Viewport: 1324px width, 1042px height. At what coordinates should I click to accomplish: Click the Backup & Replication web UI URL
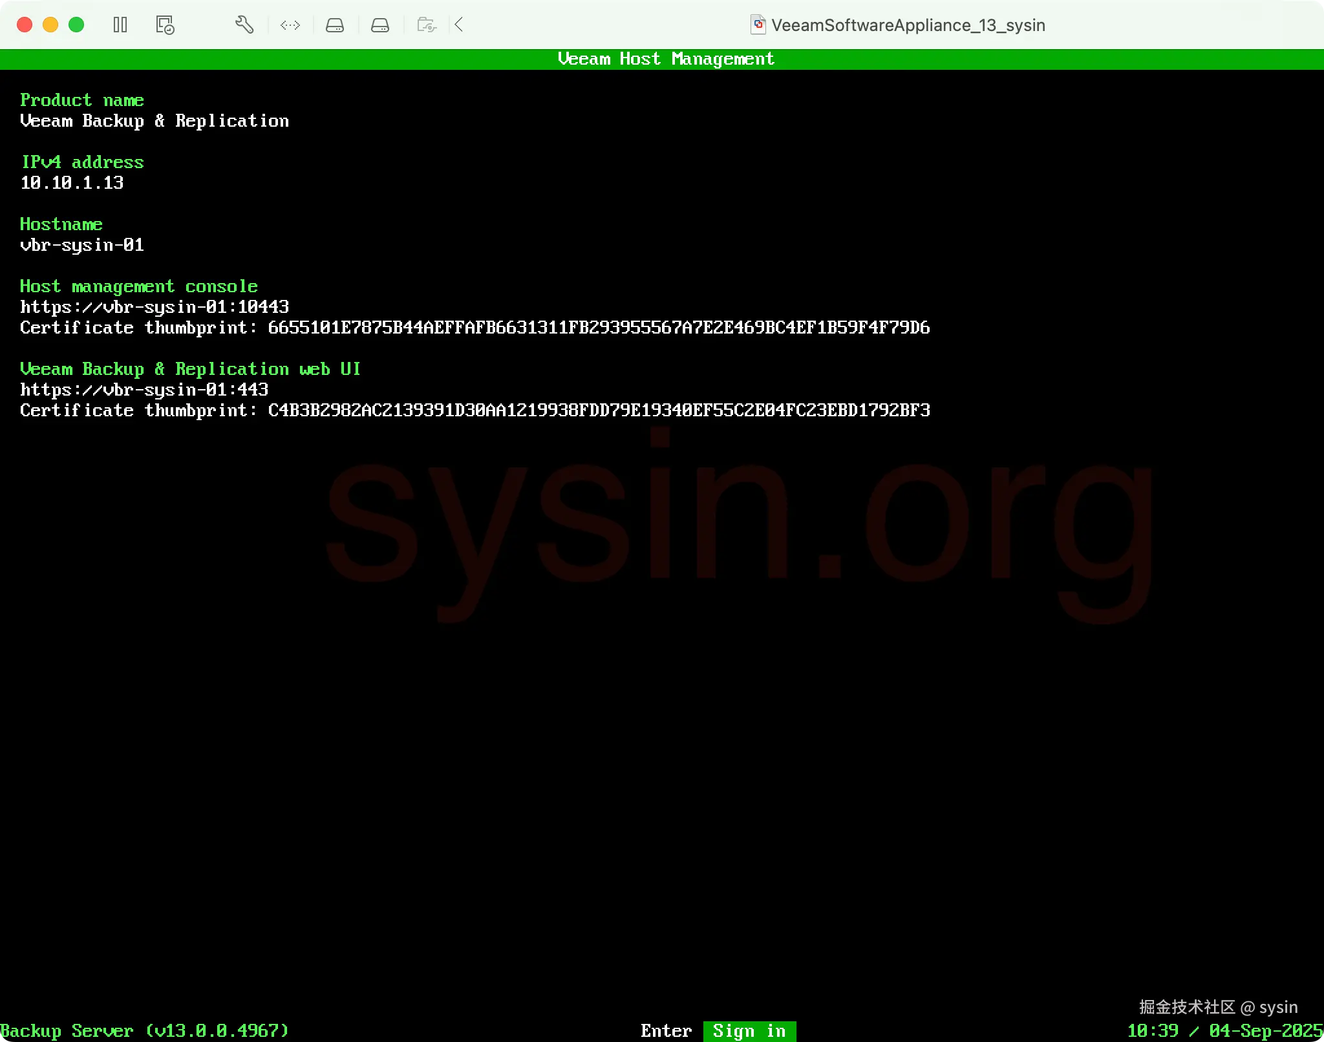point(144,390)
